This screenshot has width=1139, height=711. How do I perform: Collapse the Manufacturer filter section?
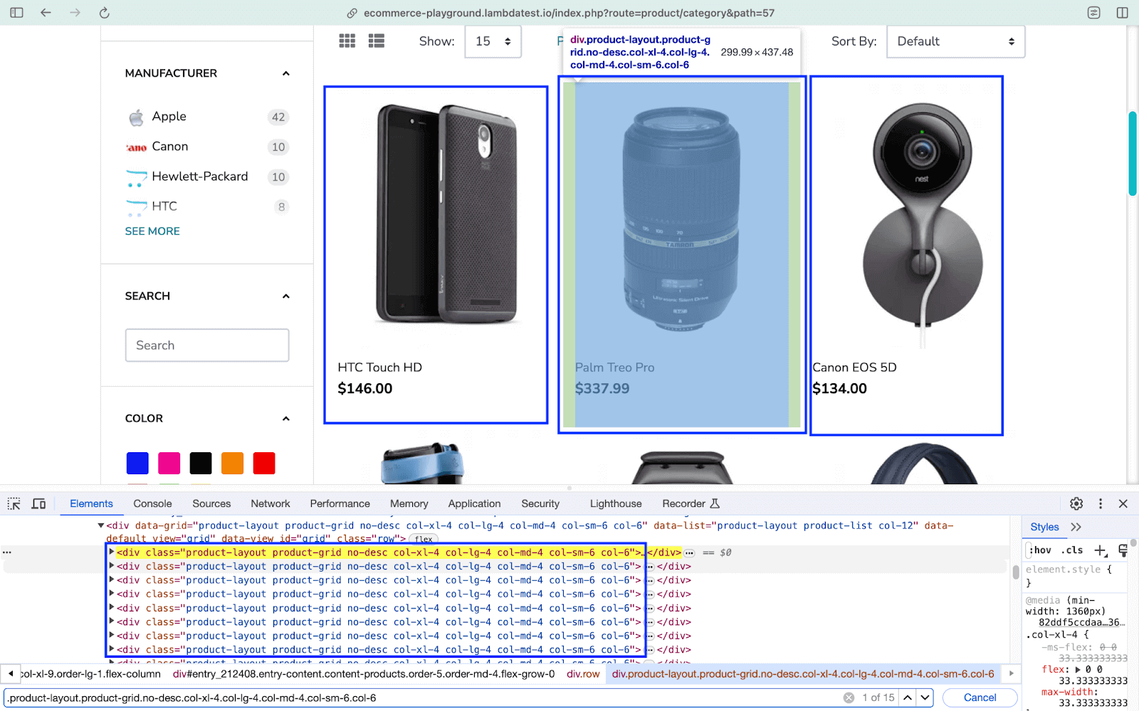pyautogui.click(x=286, y=73)
